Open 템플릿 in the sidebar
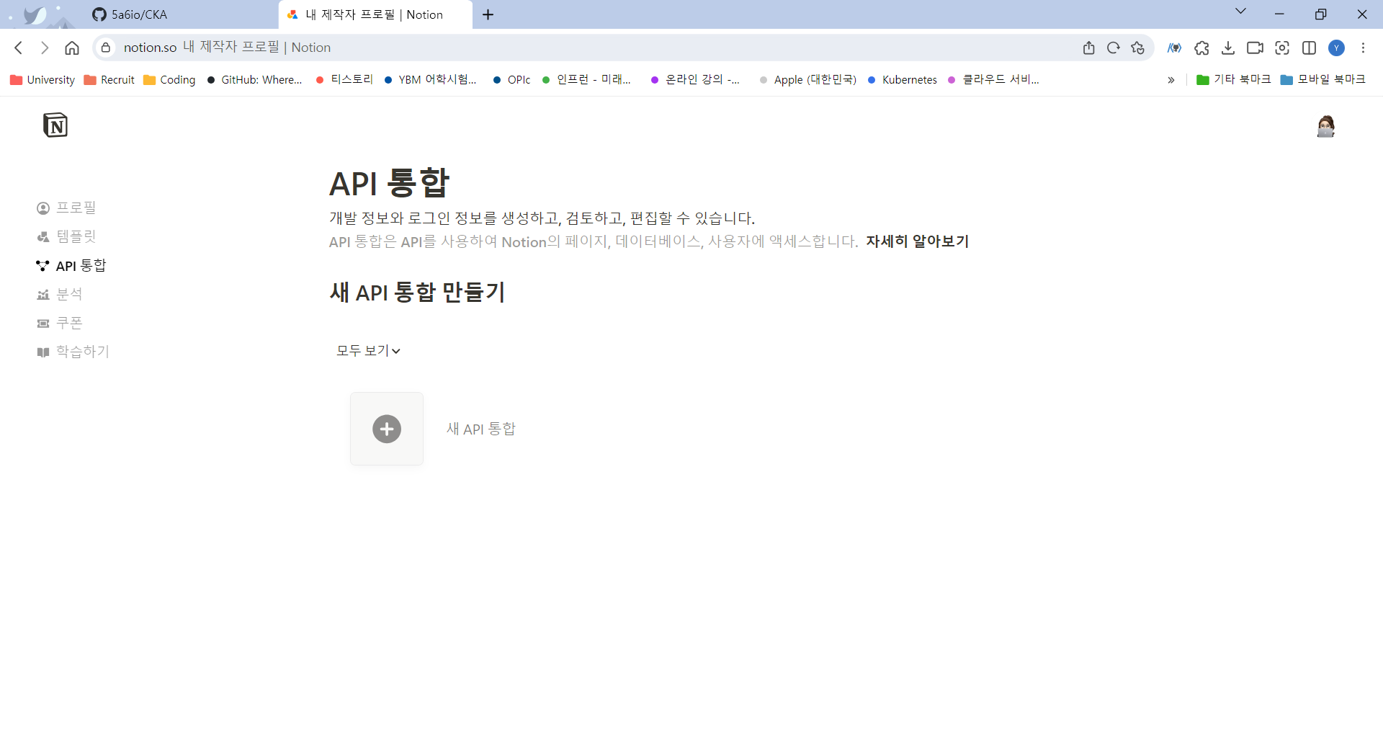The height and width of the screenshot is (735, 1383). pos(66,236)
